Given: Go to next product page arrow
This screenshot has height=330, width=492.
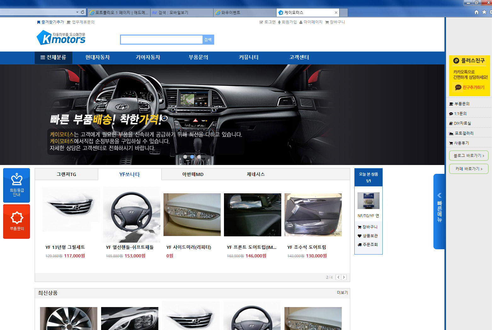Looking at the screenshot, I should point(344,277).
